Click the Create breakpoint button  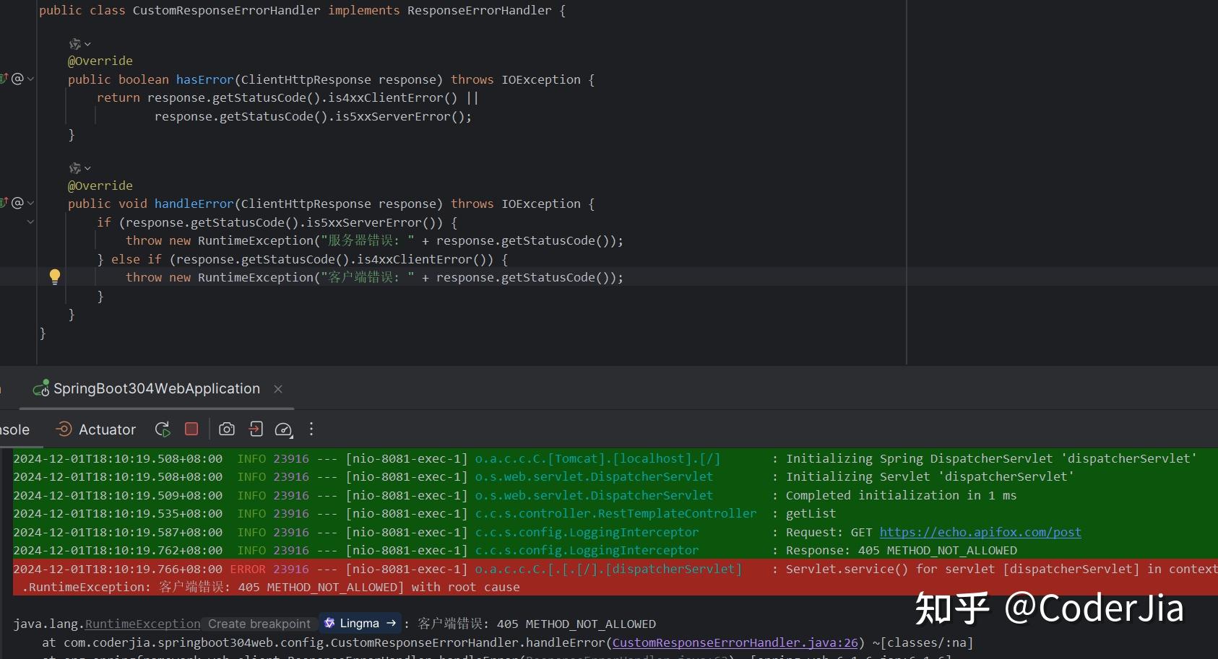(x=259, y=623)
